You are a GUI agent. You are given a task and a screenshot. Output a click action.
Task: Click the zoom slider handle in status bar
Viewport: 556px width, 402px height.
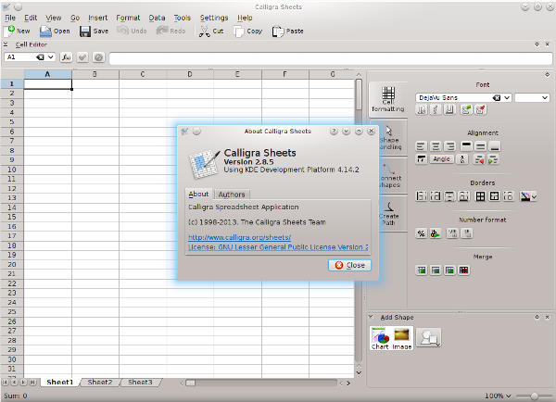534,396
